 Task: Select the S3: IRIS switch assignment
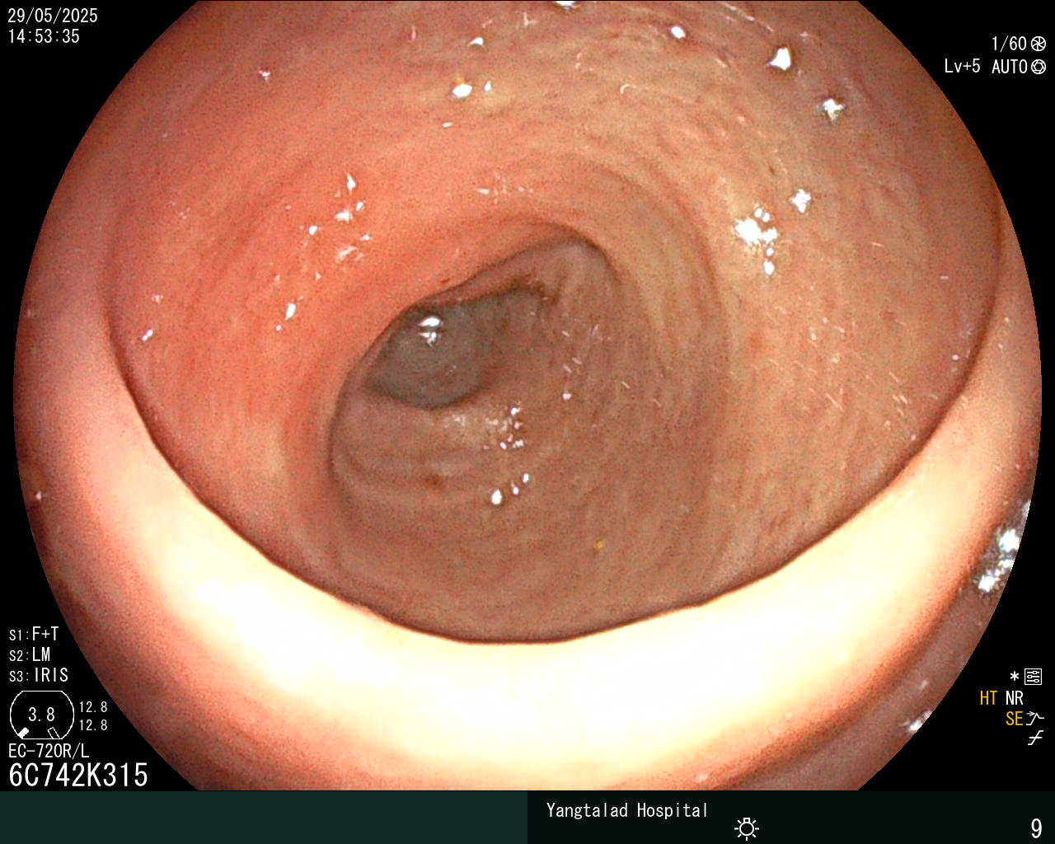point(39,675)
